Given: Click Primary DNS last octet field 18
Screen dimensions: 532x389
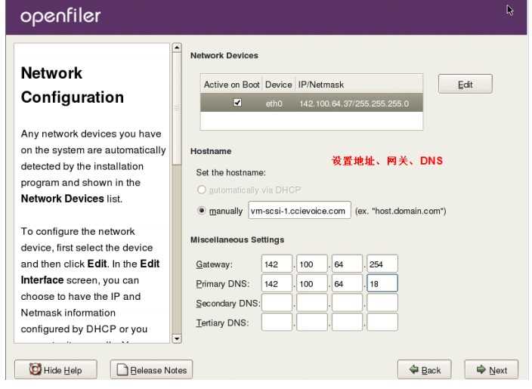Looking at the screenshot, I should [382, 283].
